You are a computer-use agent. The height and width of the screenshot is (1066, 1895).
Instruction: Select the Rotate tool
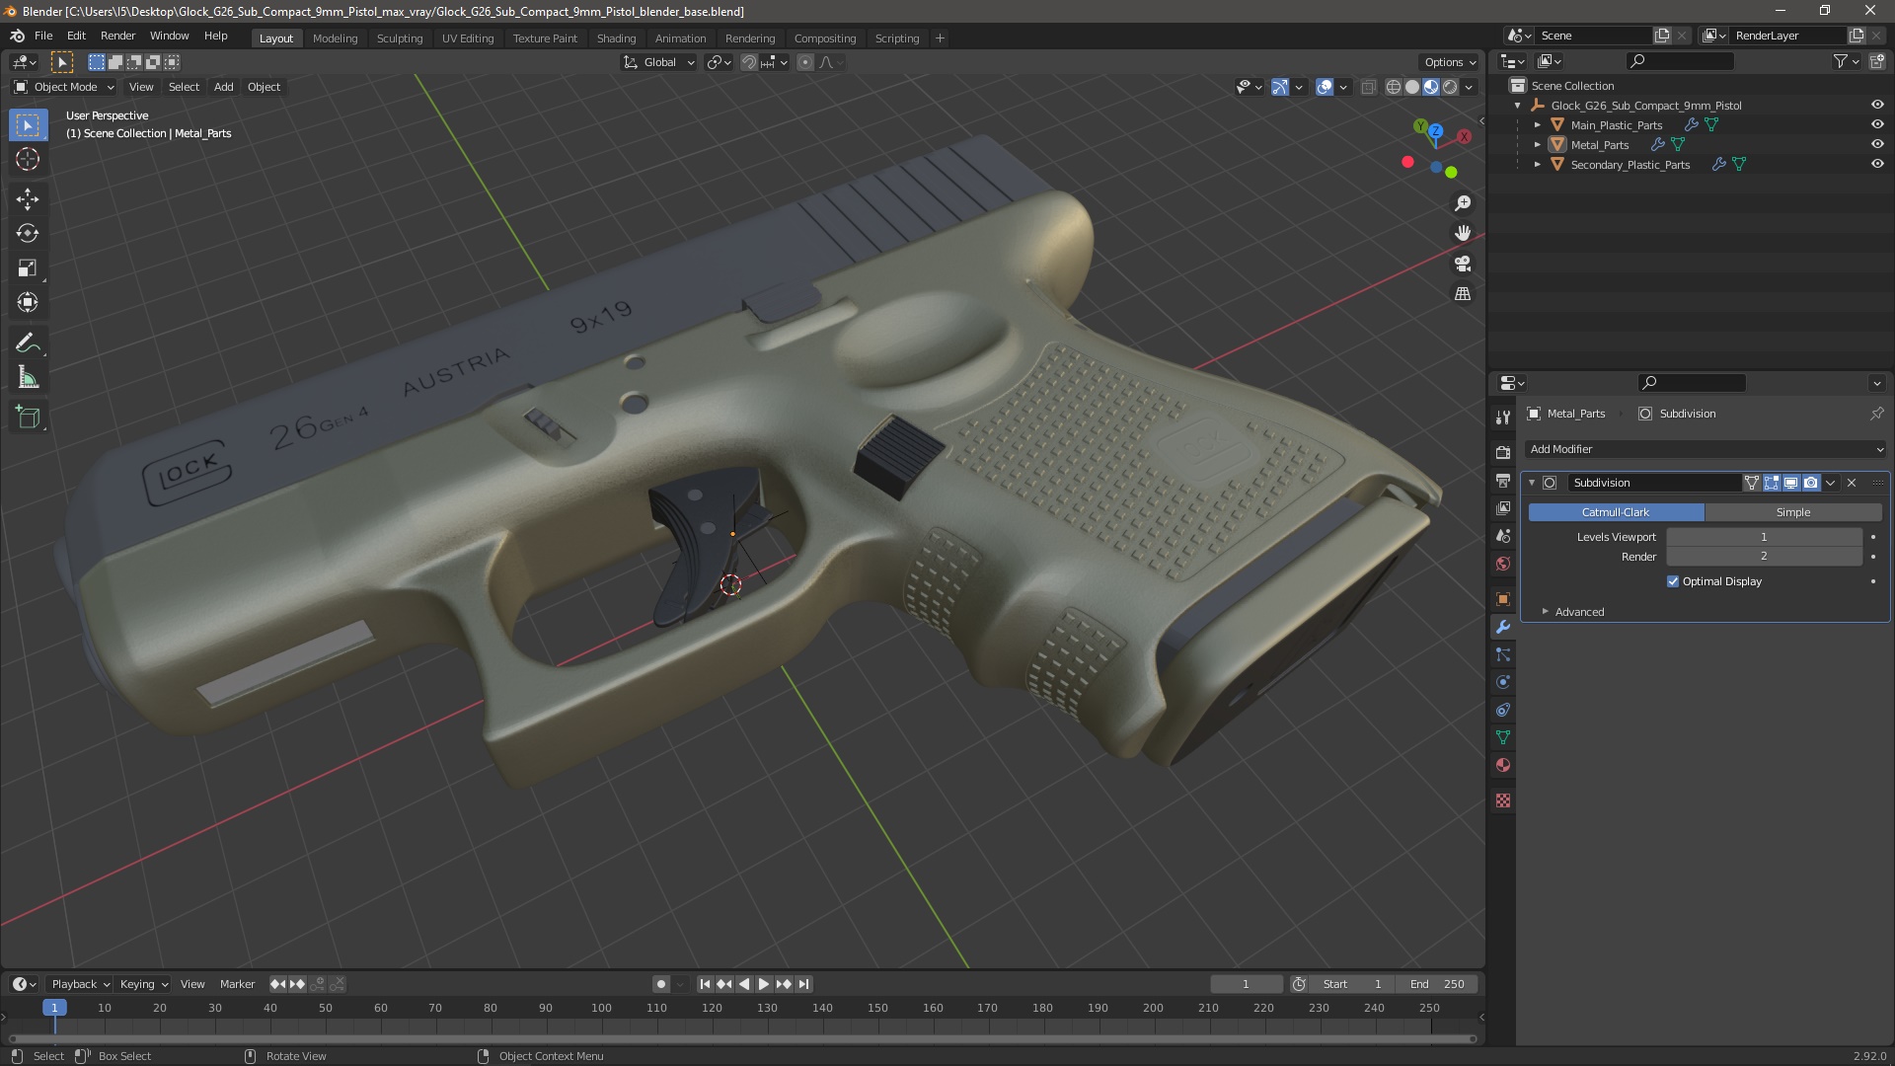tap(28, 234)
